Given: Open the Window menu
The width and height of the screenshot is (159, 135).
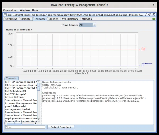Looking at the screenshot, I should click(x=25, y=10).
